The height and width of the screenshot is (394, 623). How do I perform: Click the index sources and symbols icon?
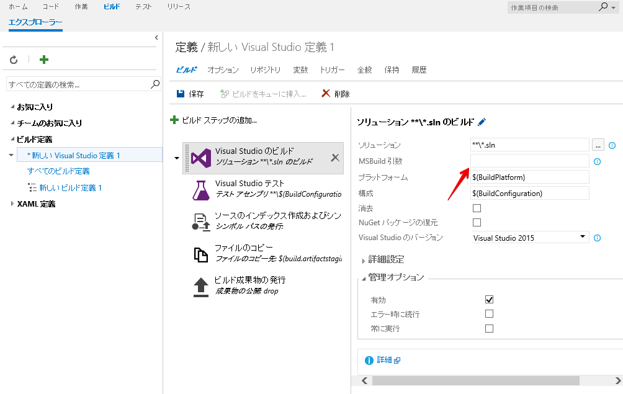tap(201, 222)
